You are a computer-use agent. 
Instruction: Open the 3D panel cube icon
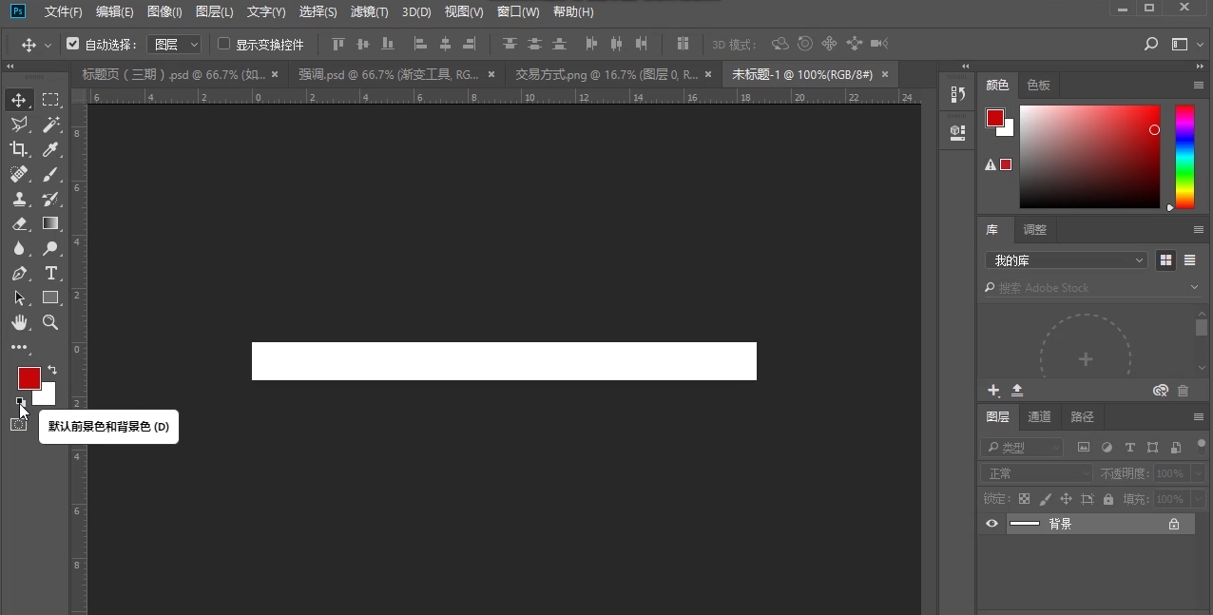[957, 132]
